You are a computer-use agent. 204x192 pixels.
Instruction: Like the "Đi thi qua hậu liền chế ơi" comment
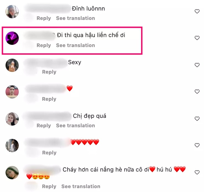tap(197, 38)
